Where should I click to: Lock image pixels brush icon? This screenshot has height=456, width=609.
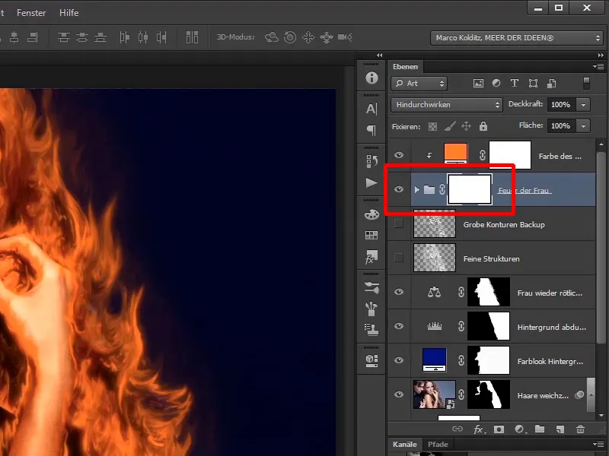450,126
